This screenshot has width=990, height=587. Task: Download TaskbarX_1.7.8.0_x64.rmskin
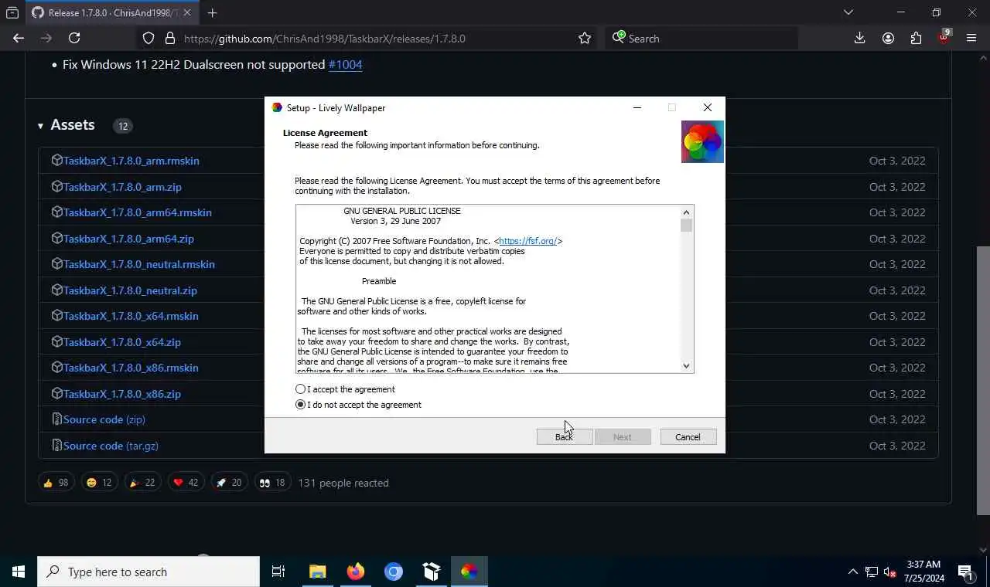[131, 316]
